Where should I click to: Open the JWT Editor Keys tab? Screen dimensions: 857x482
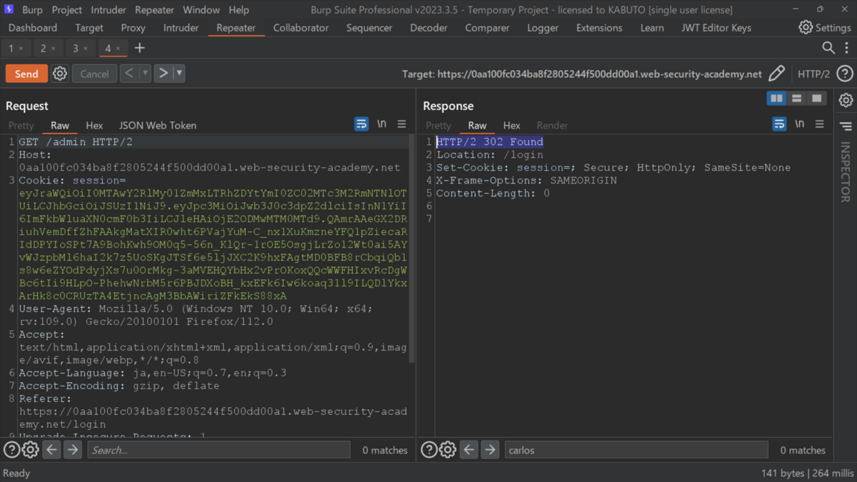tap(716, 28)
